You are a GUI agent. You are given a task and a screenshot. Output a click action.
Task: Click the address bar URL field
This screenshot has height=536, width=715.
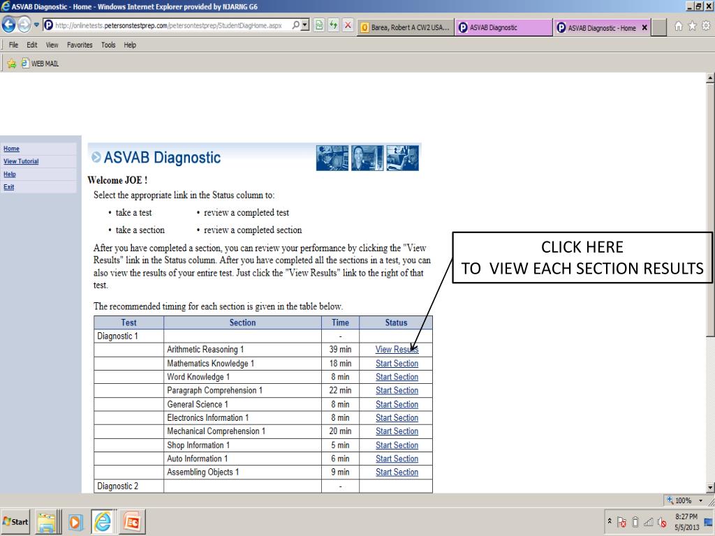coord(169,26)
